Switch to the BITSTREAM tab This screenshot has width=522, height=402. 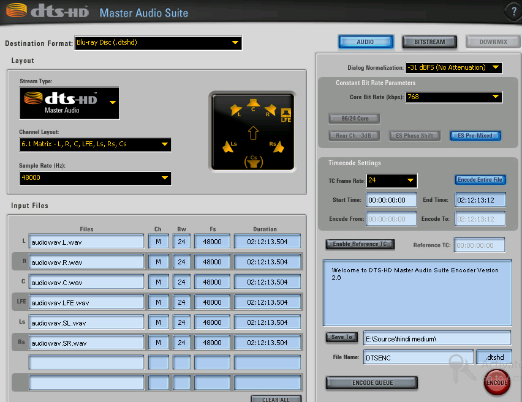click(429, 42)
